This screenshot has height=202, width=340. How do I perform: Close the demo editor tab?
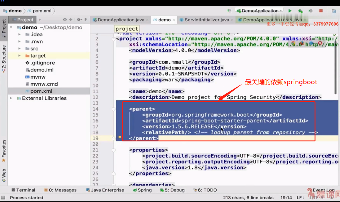(x=174, y=20)
